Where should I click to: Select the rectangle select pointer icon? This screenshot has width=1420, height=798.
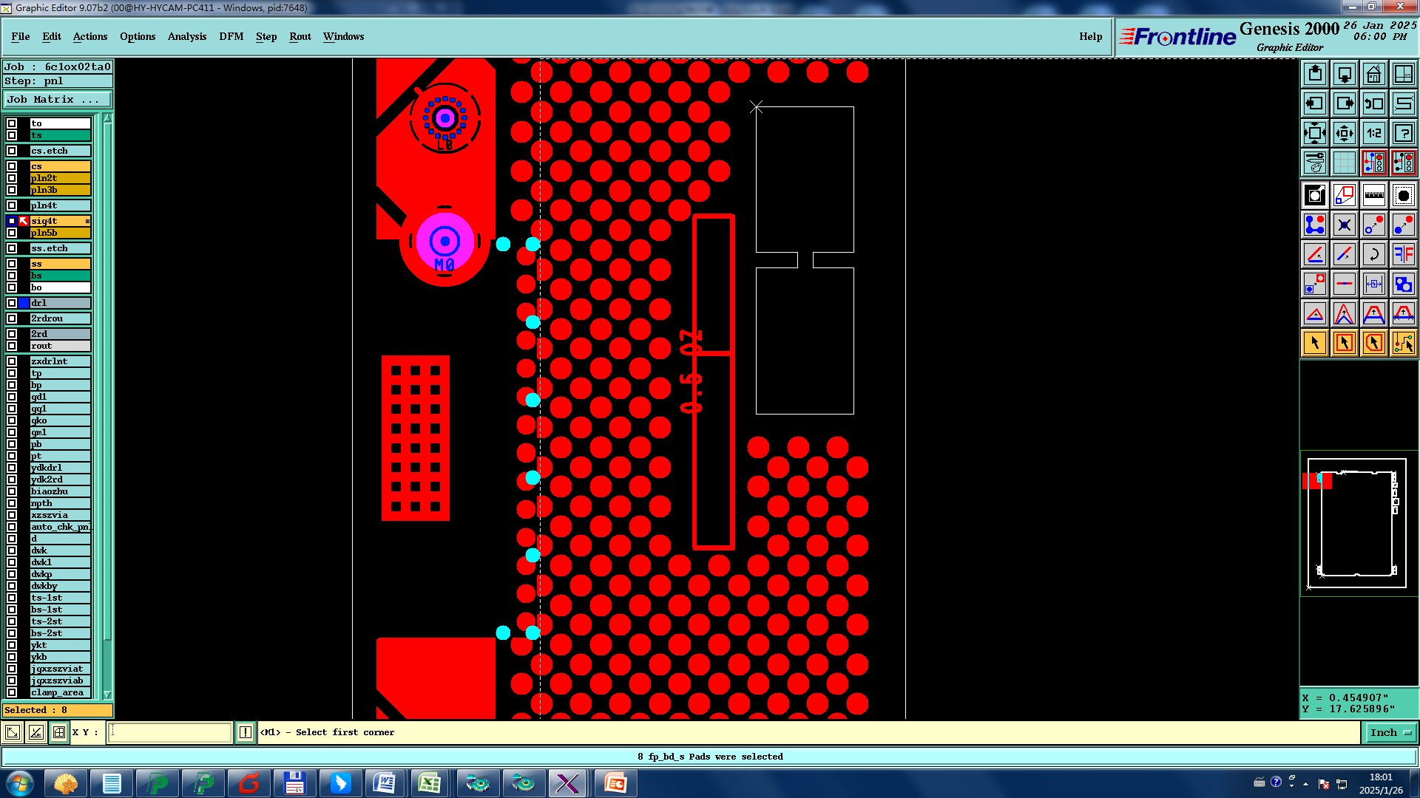(x=1344, y=343)
